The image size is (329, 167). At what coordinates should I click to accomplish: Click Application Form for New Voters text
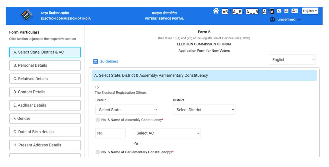coord(204,51)
